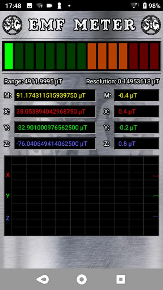
Task: Tap the X value 38.053894042968750 µT field
Action: [55, 111]
